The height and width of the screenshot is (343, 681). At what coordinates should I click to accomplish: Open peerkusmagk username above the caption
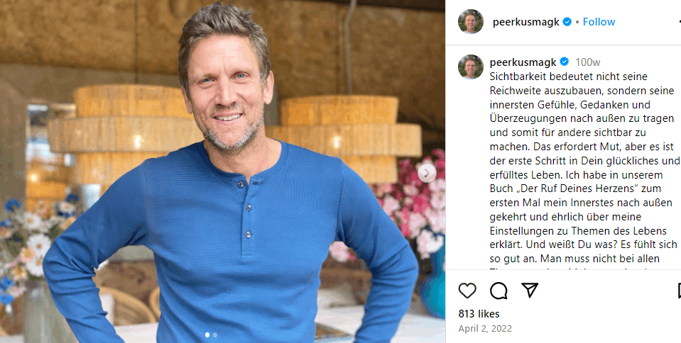click(523, 62)
